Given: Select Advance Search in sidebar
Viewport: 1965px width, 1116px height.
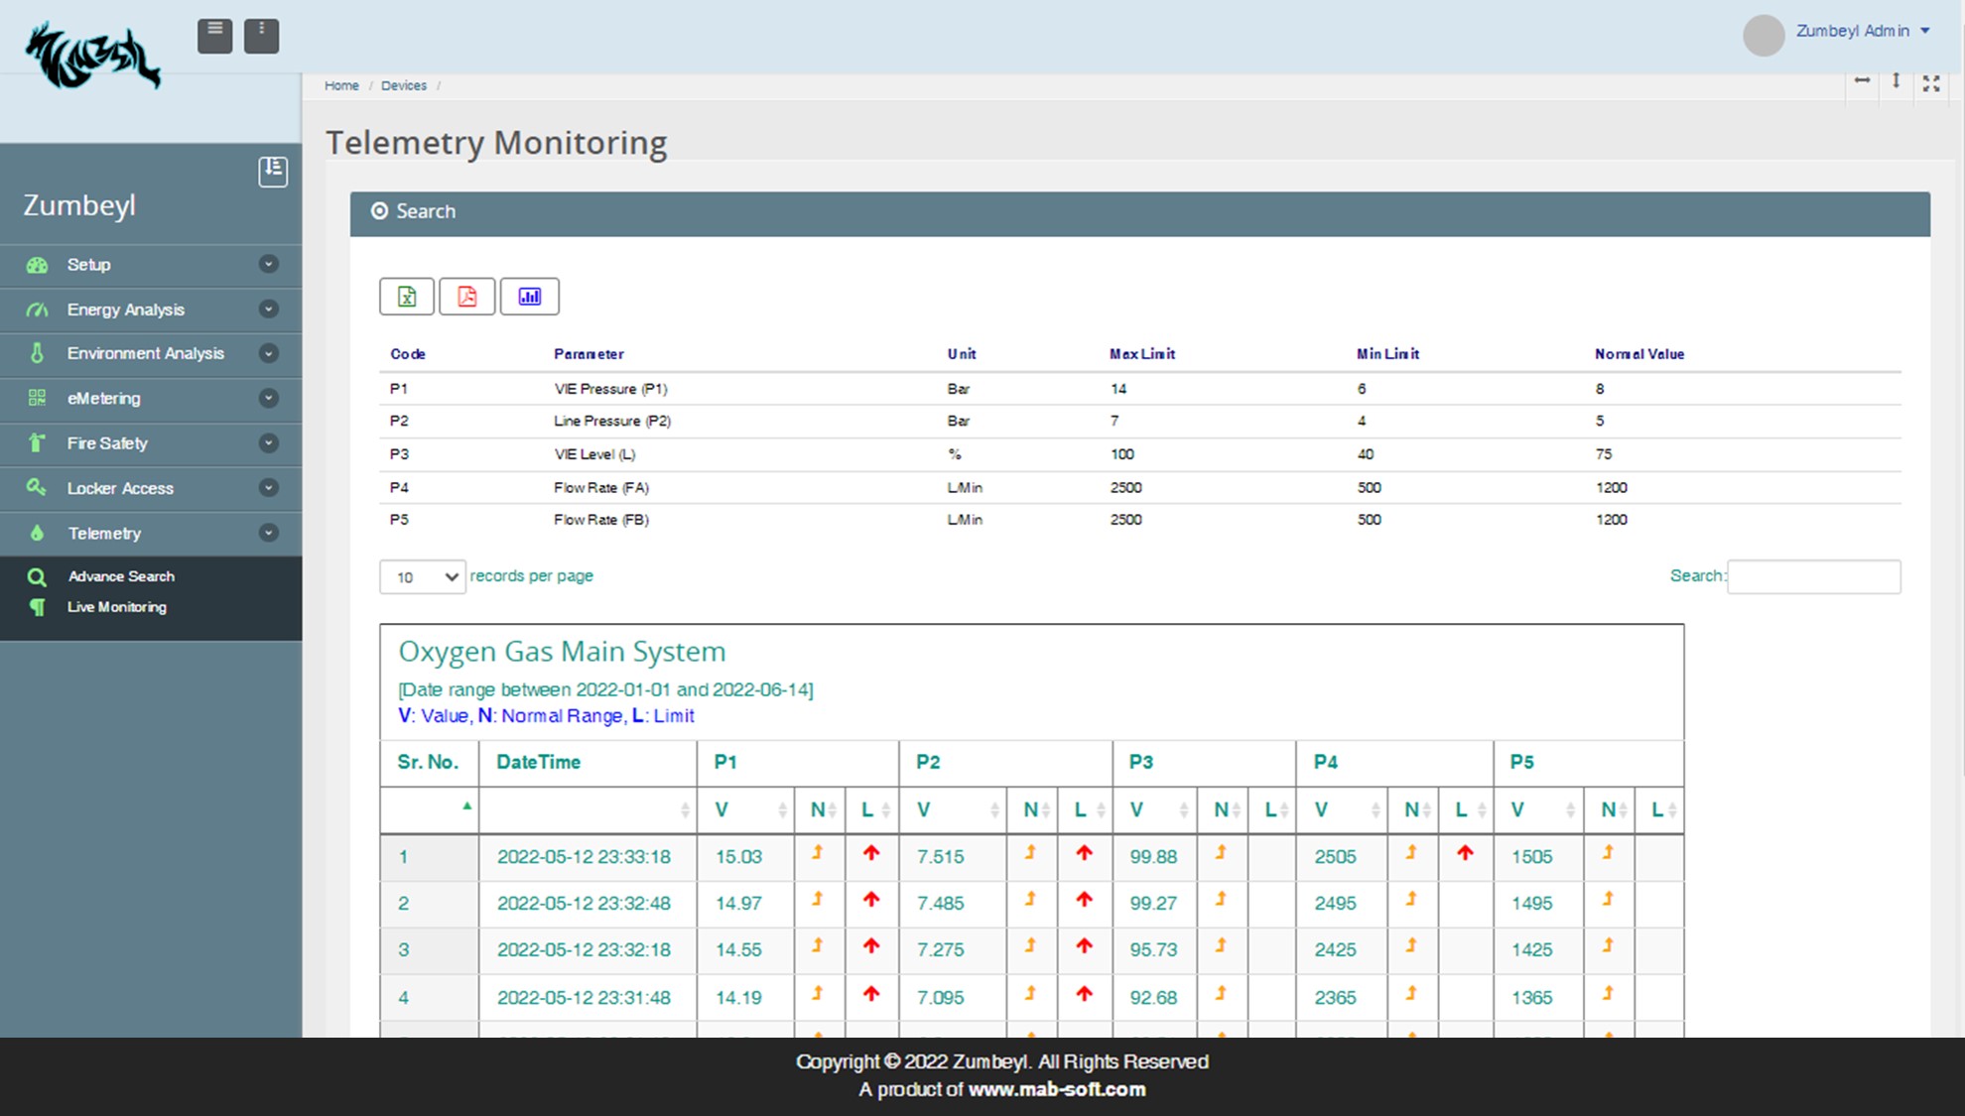Looking at the screenshot, I should click(x=121, y=576).
